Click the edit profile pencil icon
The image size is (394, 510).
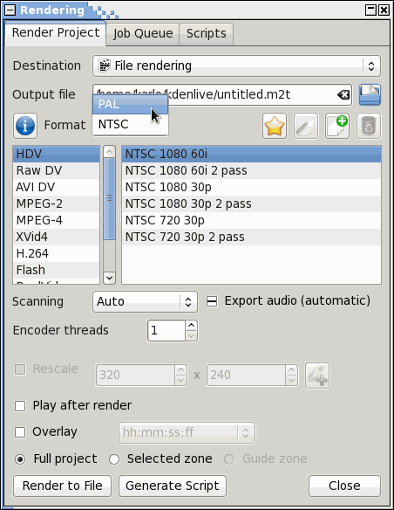(x=306, y=126)
